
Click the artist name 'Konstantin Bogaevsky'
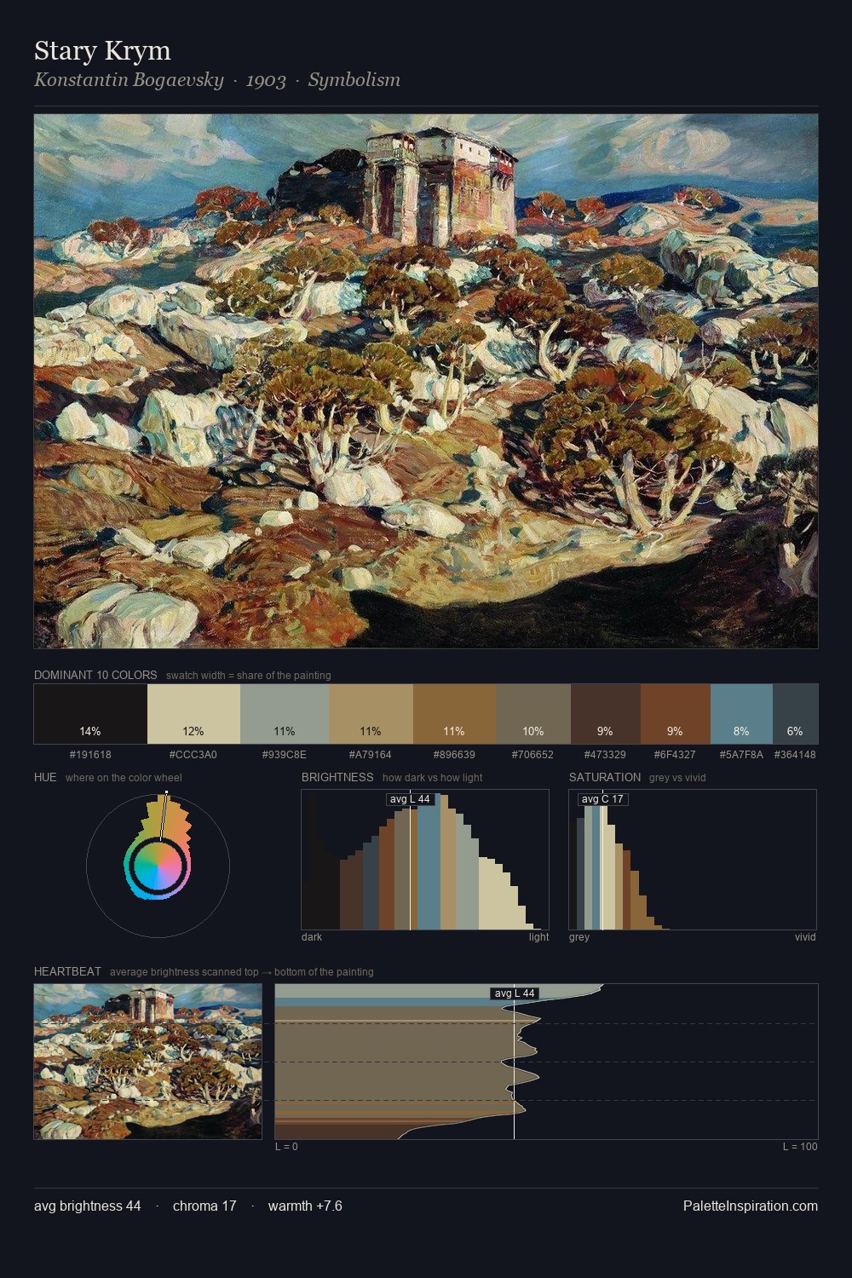click(x=129, y=80)
